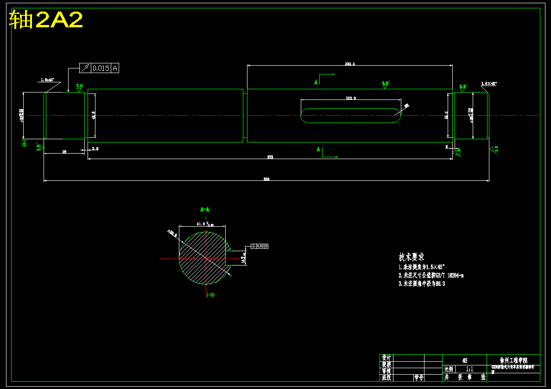This screenshot has height=389, width=551.
Task: Click the '设计' title block cell
Action: [x=386, y=358]
